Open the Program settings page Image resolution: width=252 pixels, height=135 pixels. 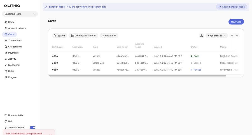click(11, 77)
